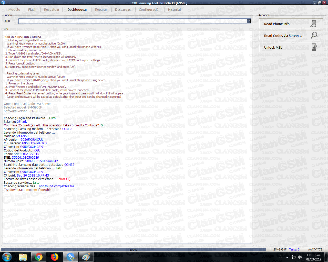Image resolution: width=328 pixels, height=262 pixels.
Task: Show hidden tray icons arrow
Action: 287,257
